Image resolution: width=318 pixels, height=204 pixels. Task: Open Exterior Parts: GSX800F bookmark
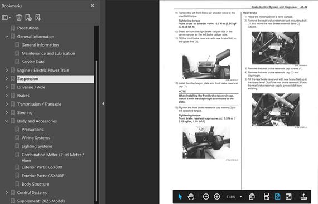43,176
